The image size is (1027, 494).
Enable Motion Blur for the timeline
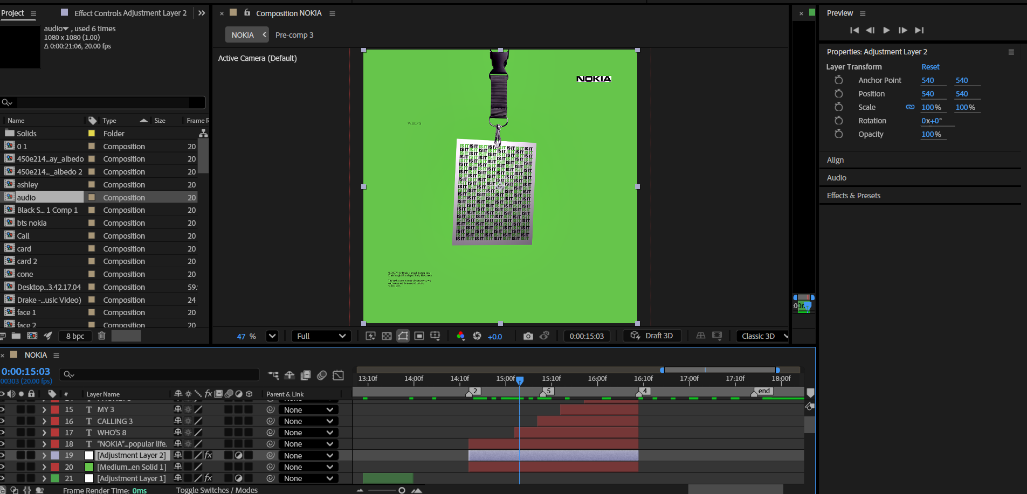[x=322, y=375]
